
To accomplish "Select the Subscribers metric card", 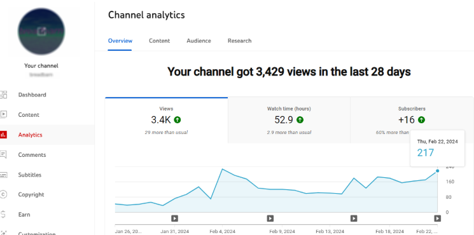I will [x=412, y=121].
